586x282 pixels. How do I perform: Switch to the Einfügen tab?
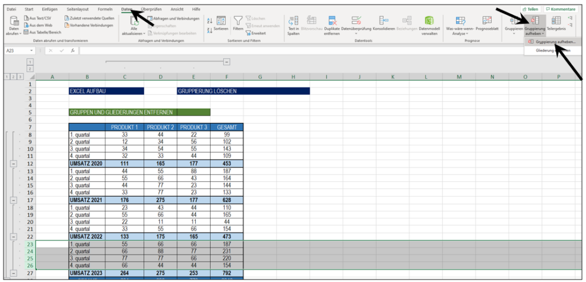(50, 9)
